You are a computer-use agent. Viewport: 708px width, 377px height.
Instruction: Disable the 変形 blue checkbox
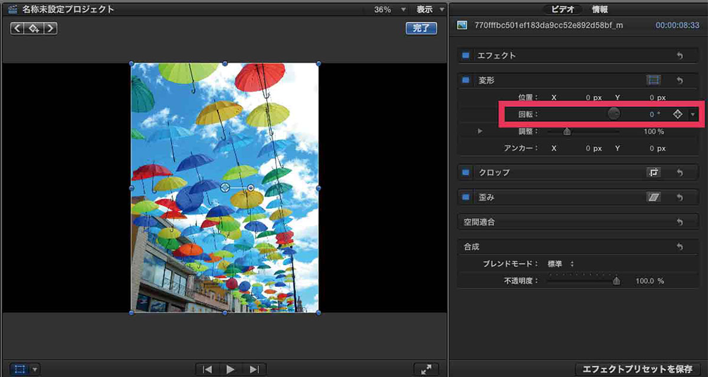tap(466, 80)
